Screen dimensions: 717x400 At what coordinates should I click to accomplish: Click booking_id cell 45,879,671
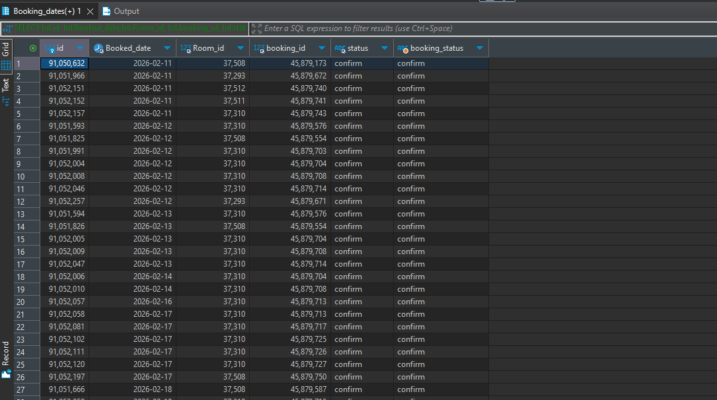[x=290, y=201]
